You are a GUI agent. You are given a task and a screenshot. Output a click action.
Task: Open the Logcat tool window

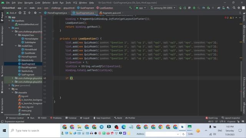pyautogui.click(x=85, y=118)
